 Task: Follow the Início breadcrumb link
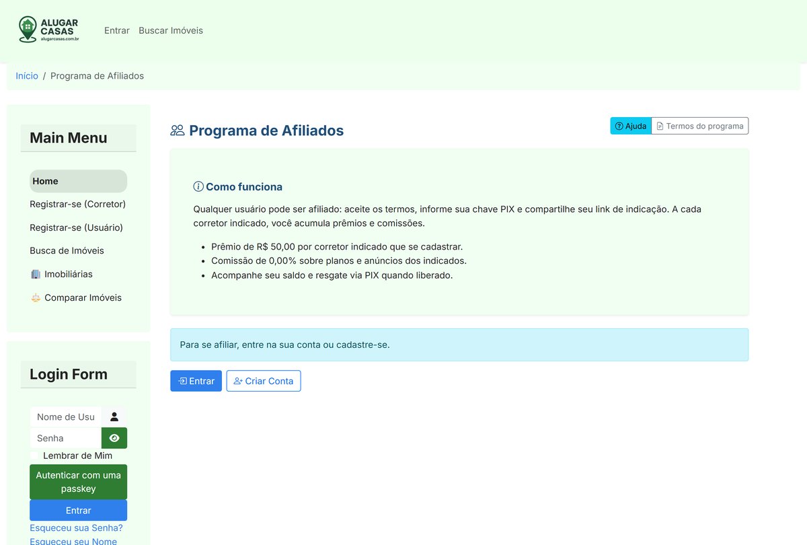tap(27, 75)
